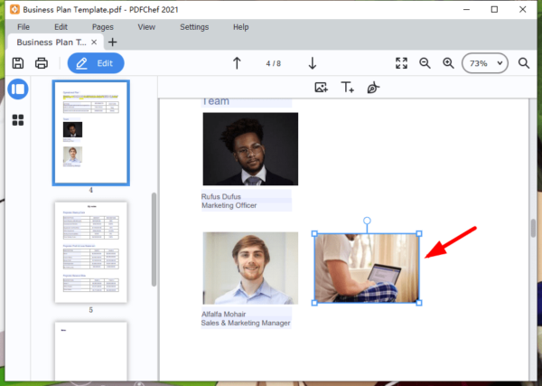Image resolution: width=542 pixels, height=386 pixels.
Task: Click the search magnifier icon
Action: 524,63
